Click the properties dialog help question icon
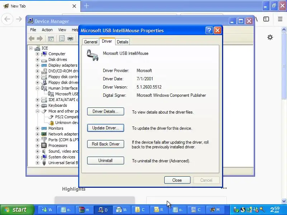The image size is (287, 215). [209, 30]
